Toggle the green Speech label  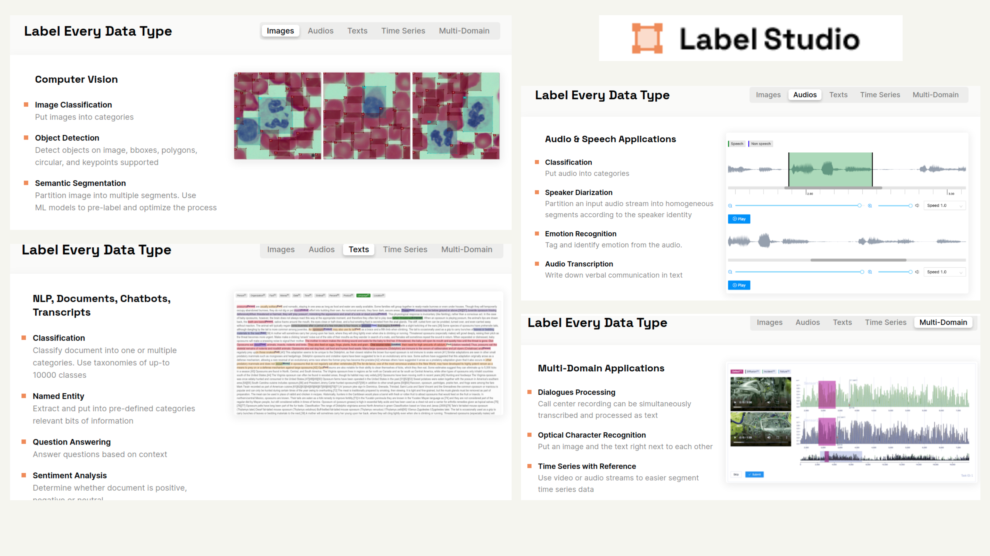(x=736, y=144)
